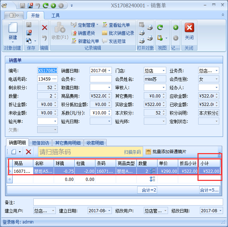Click the green refresh icon in 视图 group
Image resolution: width=228 pixels, height=227 pixels.
point(160,27)
